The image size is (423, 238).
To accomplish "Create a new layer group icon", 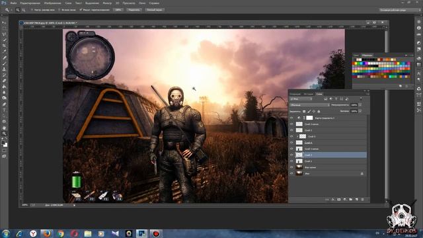I will point(351,200).
